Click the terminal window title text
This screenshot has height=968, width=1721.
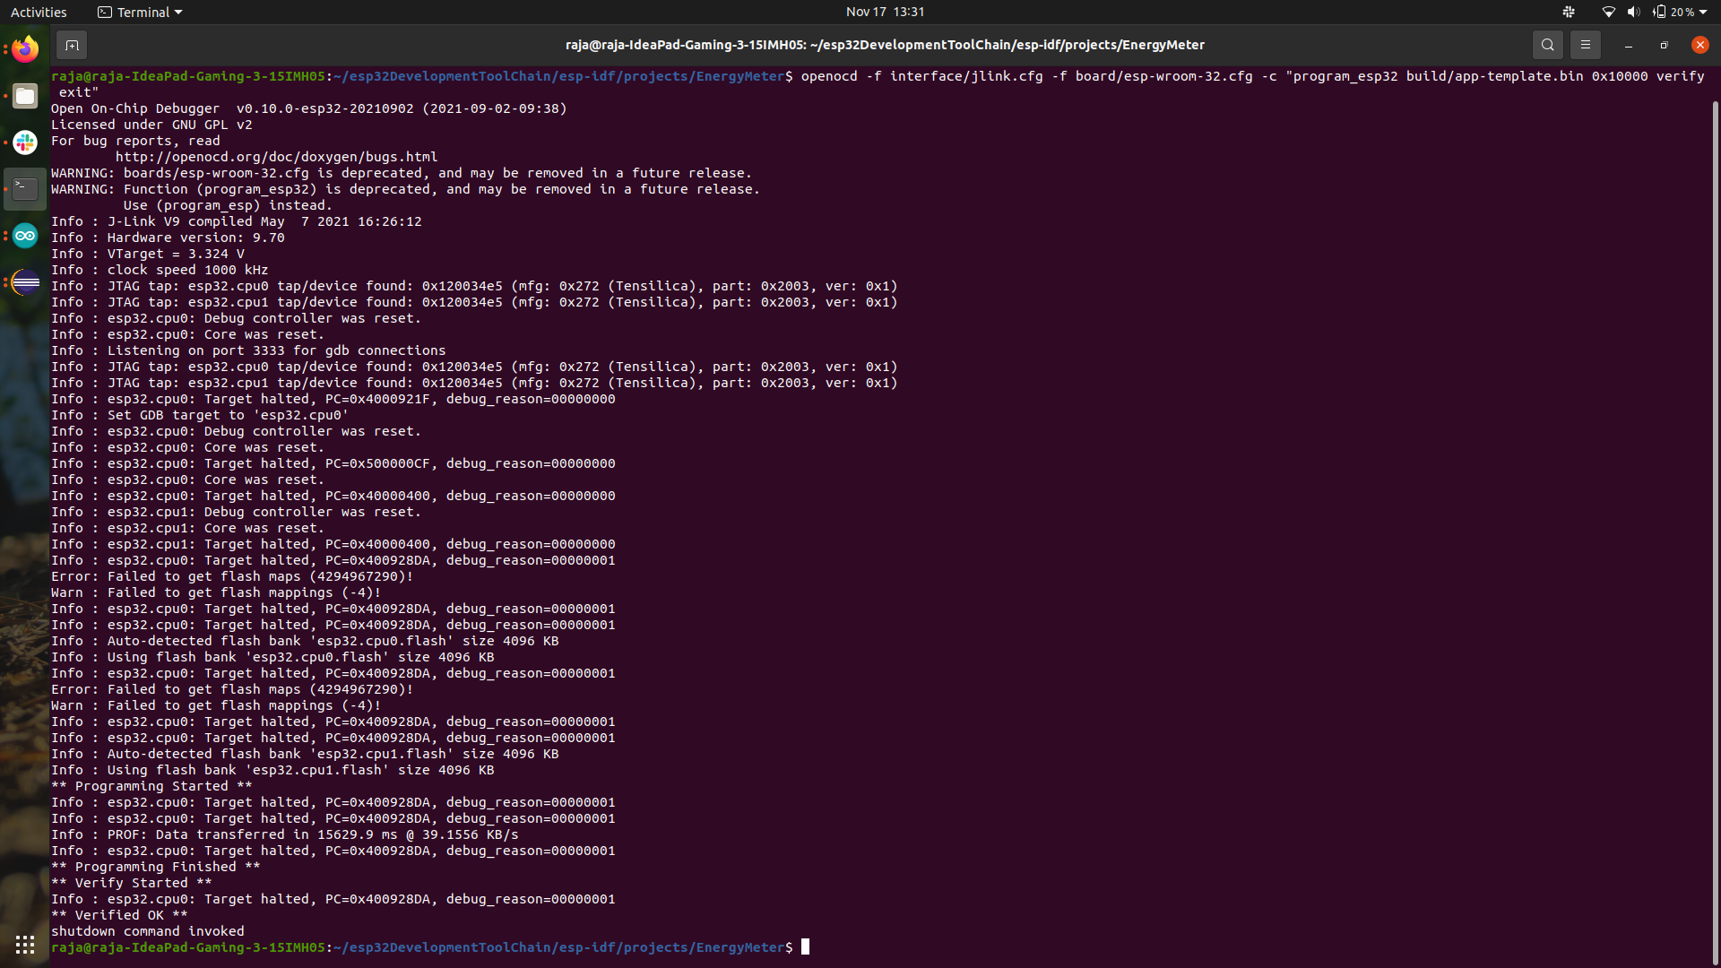885,45
